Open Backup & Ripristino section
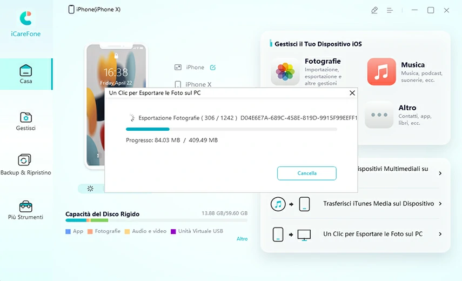Image resolution: width=462 pixels, height=281 pixels. (25, 165)
